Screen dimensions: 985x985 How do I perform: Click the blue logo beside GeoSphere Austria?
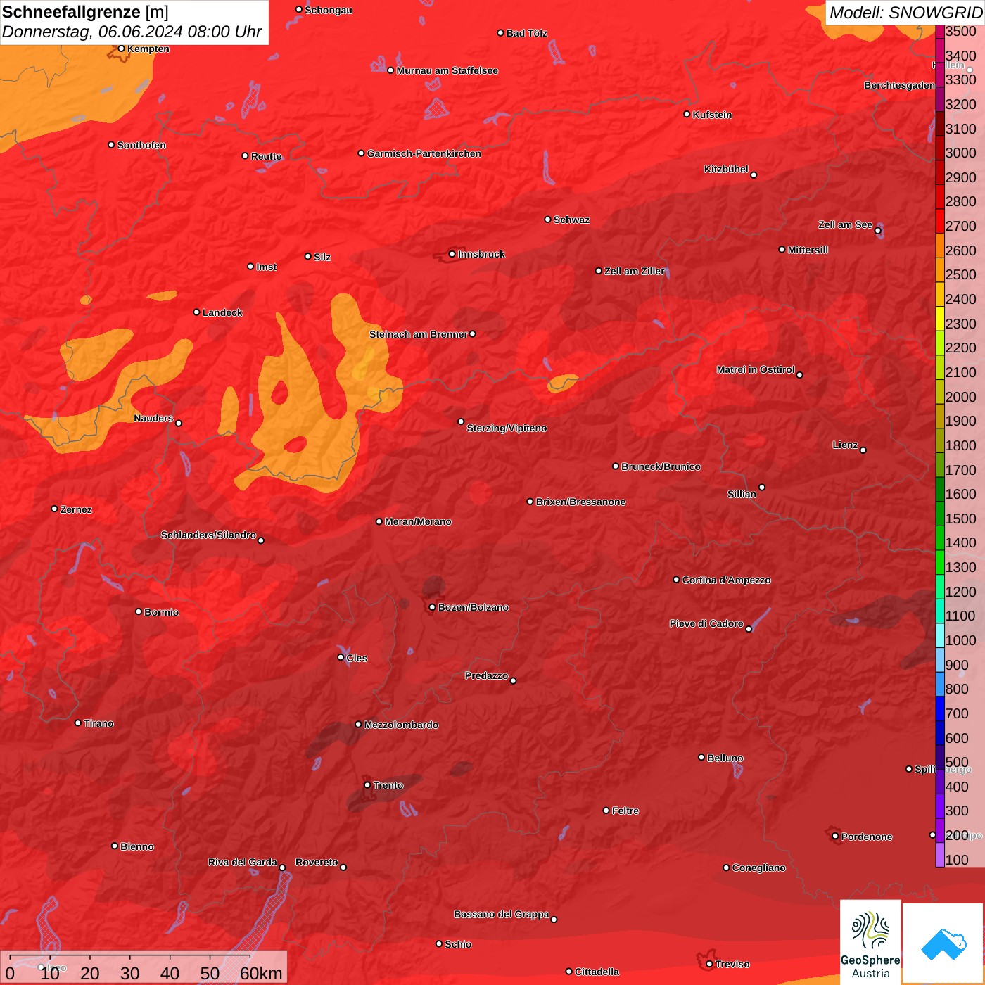943,944
